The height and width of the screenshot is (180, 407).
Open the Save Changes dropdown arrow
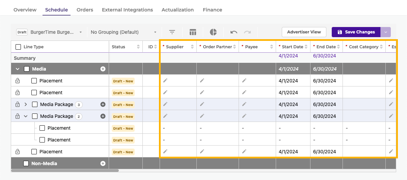point(386,32)
